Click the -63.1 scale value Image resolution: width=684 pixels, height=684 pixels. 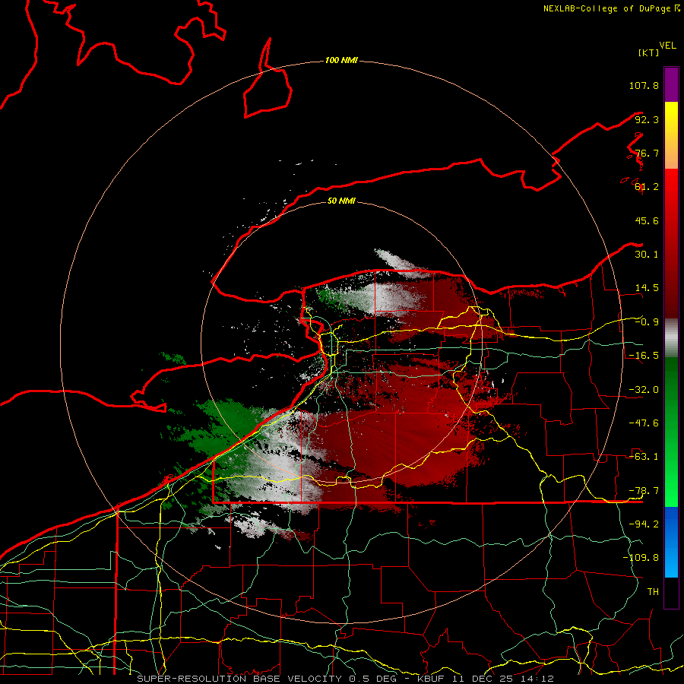pos(644,457)
